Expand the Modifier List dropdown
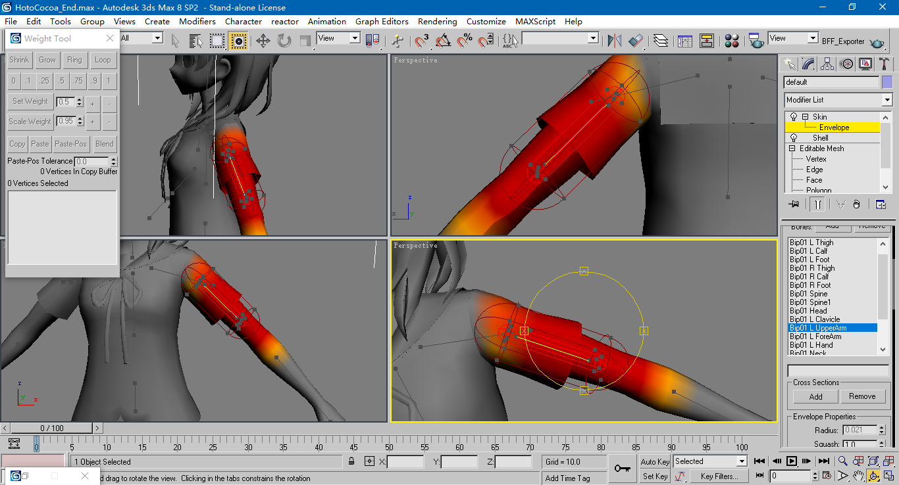 [x=886, y=100]
